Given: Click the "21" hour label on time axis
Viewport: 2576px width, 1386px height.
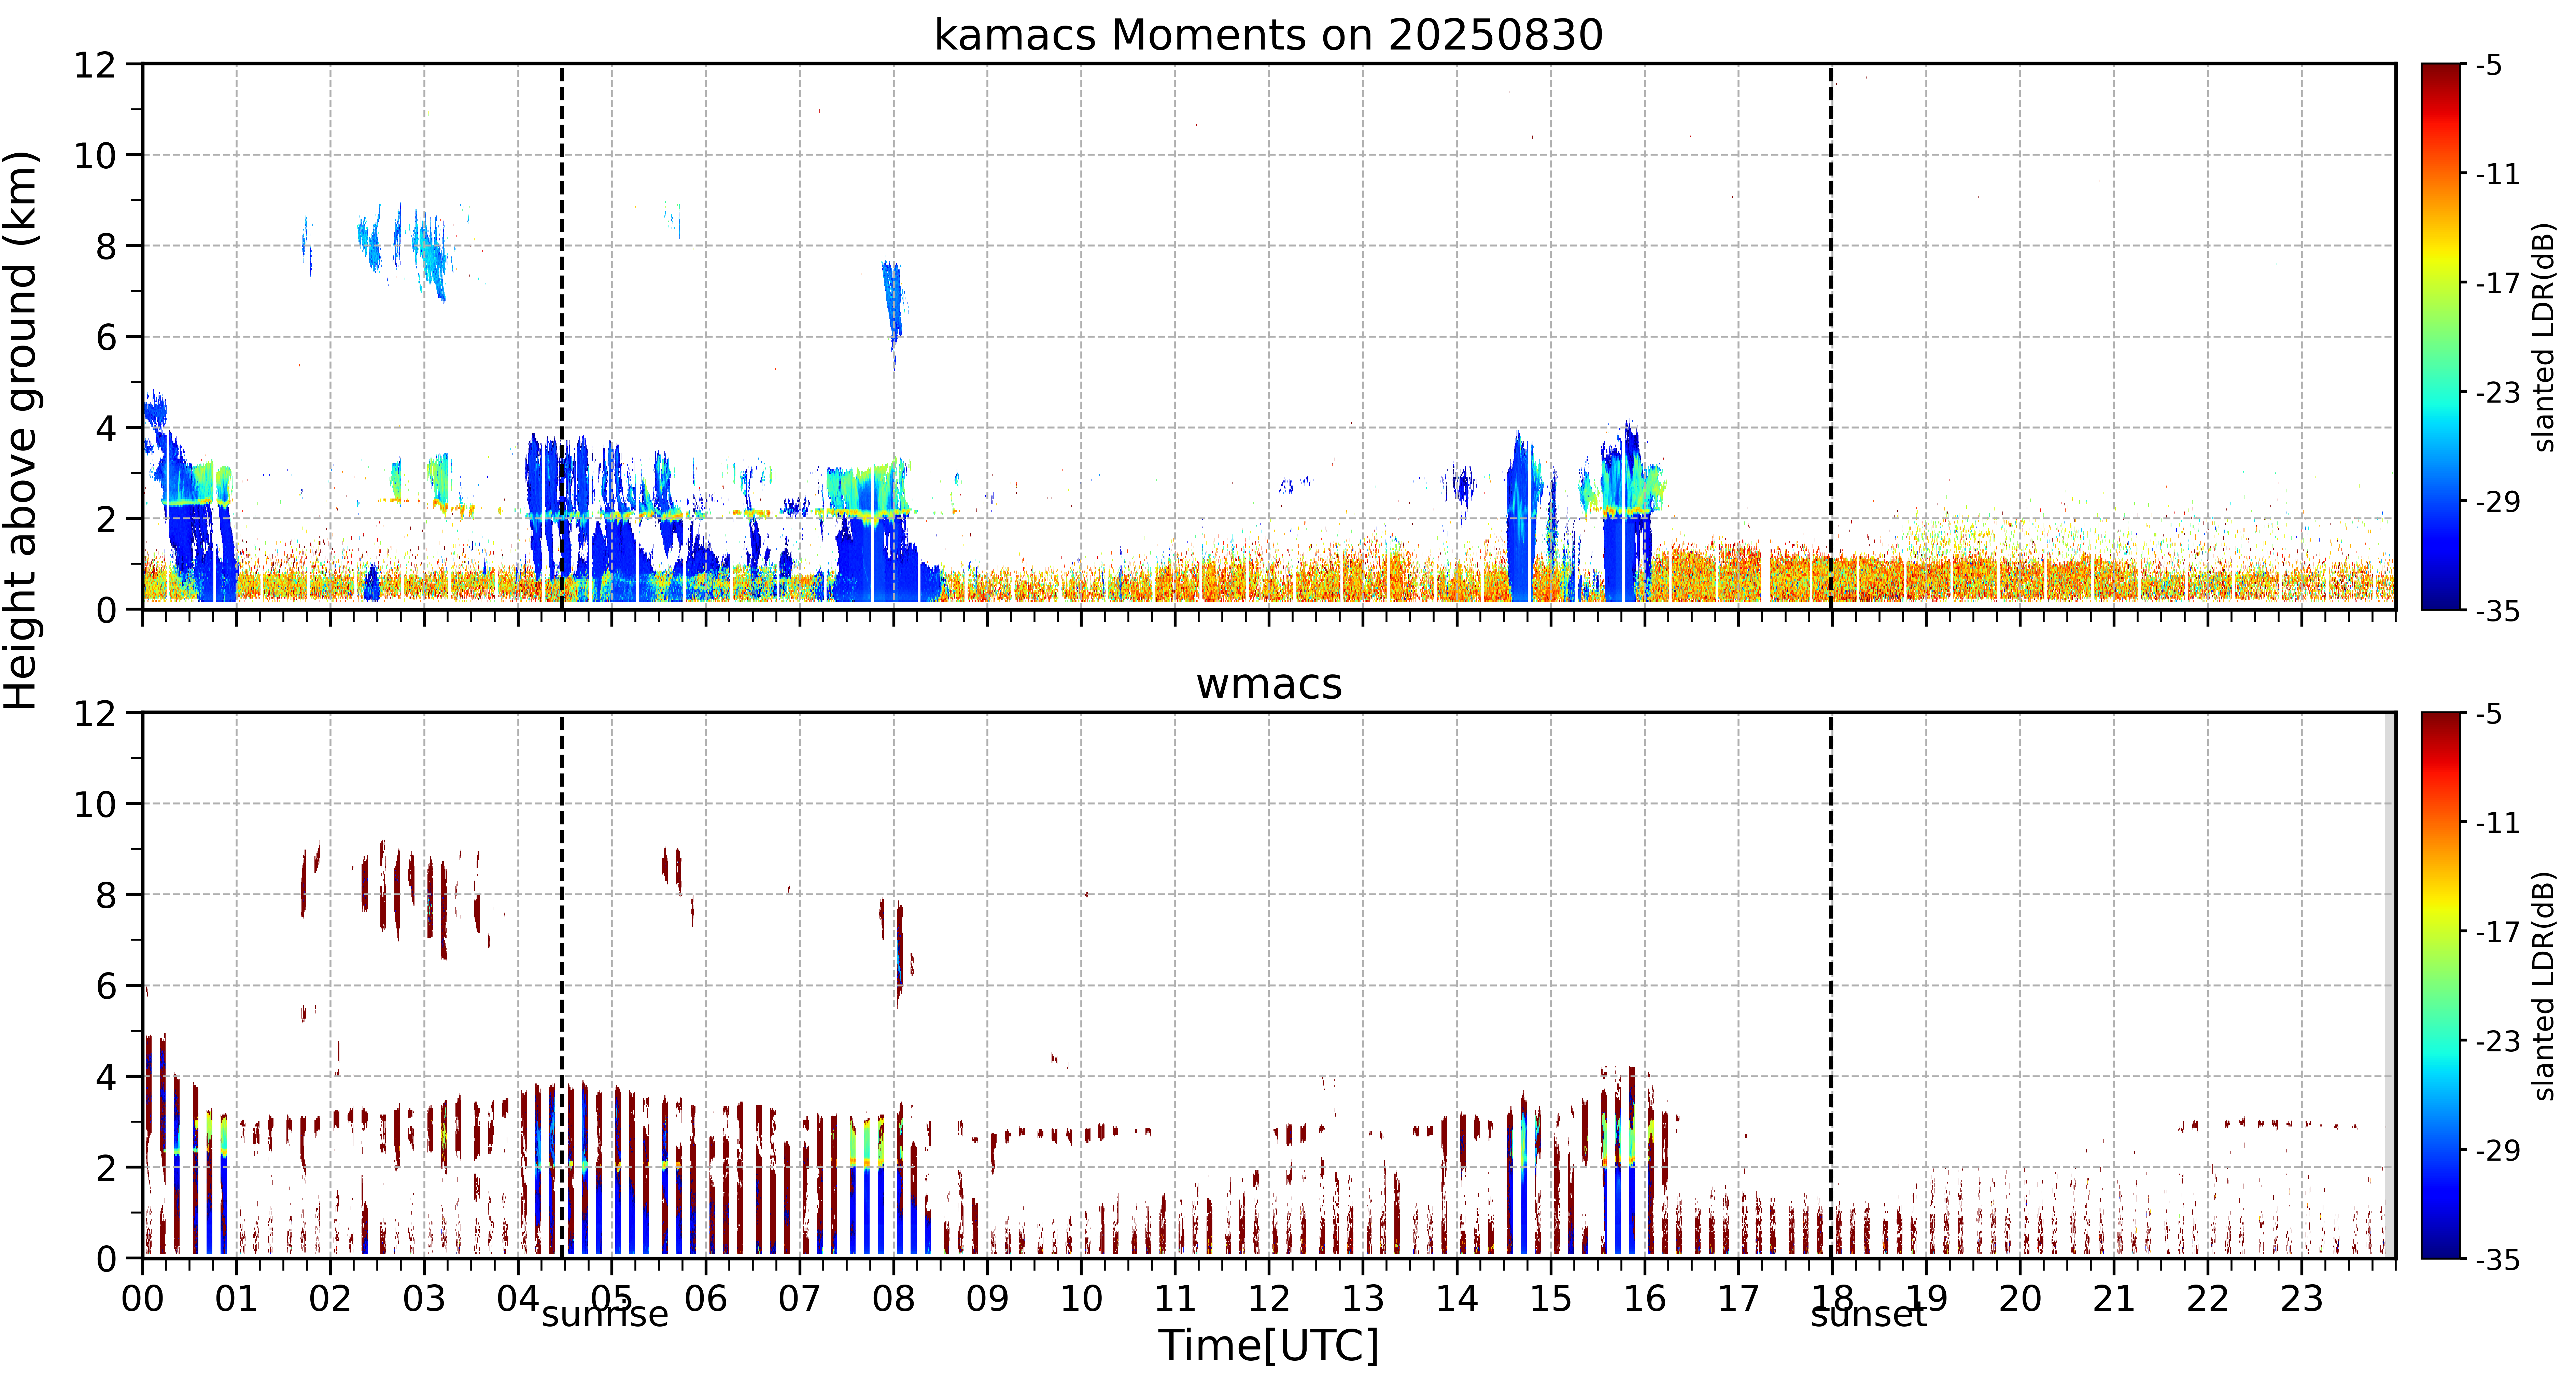Looking at the screenshot, I should coord(2114,1299).
